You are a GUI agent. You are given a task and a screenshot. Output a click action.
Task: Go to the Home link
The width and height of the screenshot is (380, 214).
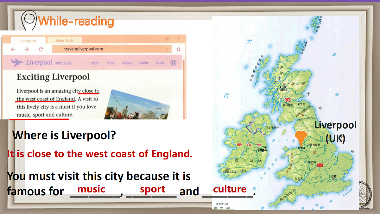coord(95,63)
